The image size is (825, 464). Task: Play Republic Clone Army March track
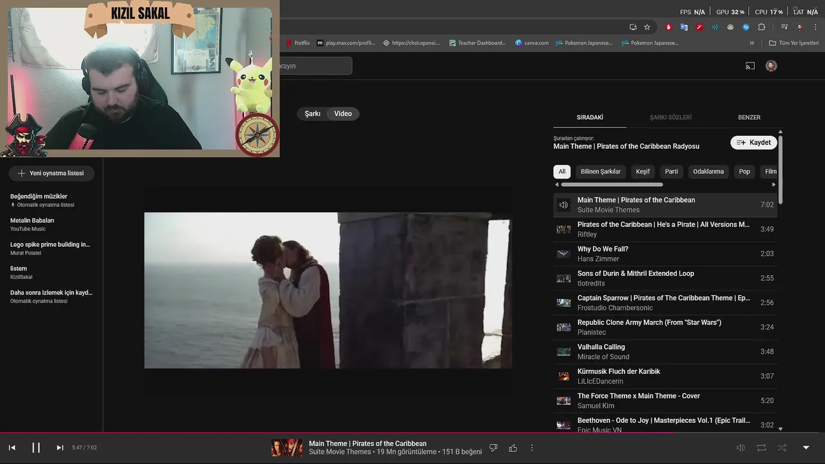[665, 327]
